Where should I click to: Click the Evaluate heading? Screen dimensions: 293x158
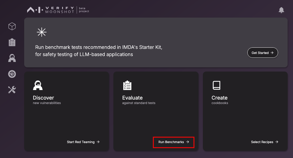132,98
